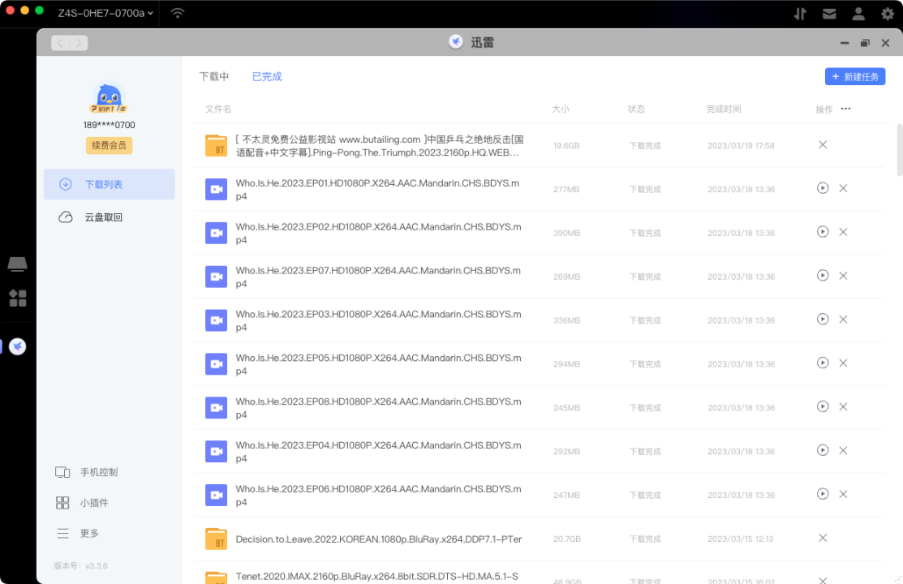Open the settings gear in top bar
Image resolution: width=903 pixels, height=584 pixels.
point(888,14)
